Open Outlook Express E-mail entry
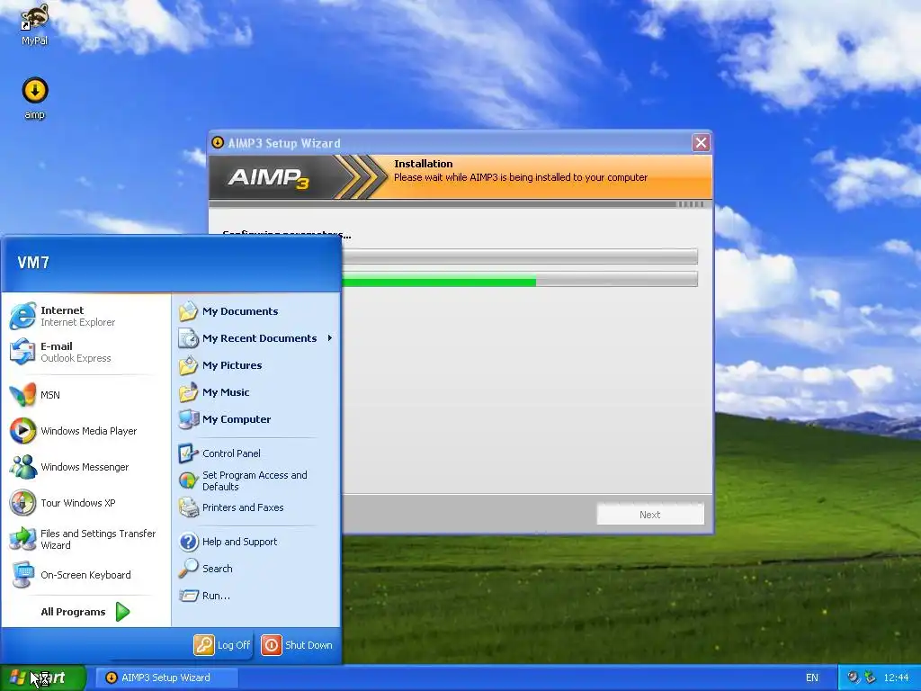This screenshot has height=691, width=921. point(85,352)
